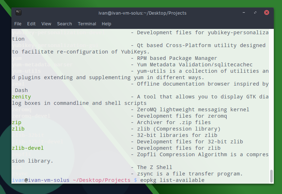Click the zenity package name
The image size is (282, 194).
pyautogui.click(x=21, y=97)
